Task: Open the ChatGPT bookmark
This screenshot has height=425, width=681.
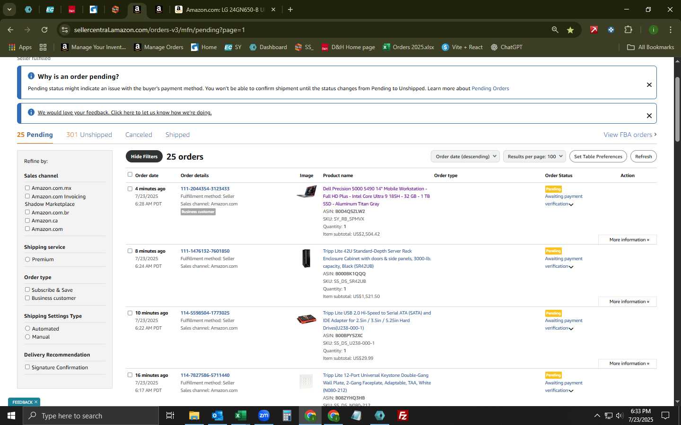Action: (x=506, y=47)
